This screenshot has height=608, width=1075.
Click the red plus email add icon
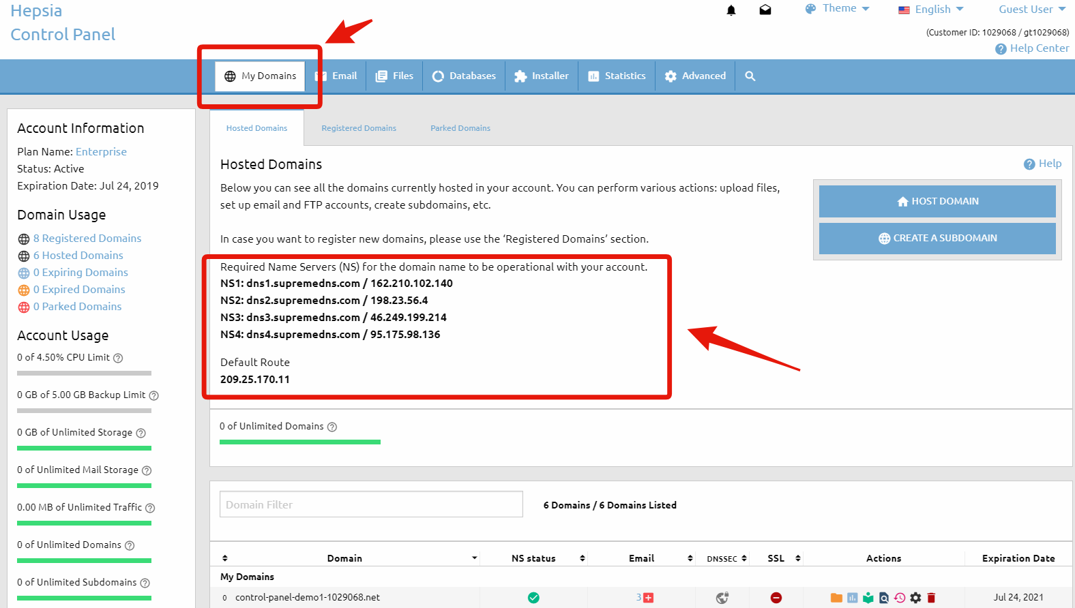point(649,598)
